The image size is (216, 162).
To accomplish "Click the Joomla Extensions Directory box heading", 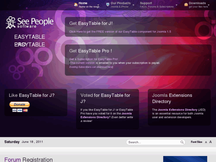I will point(172,98).
